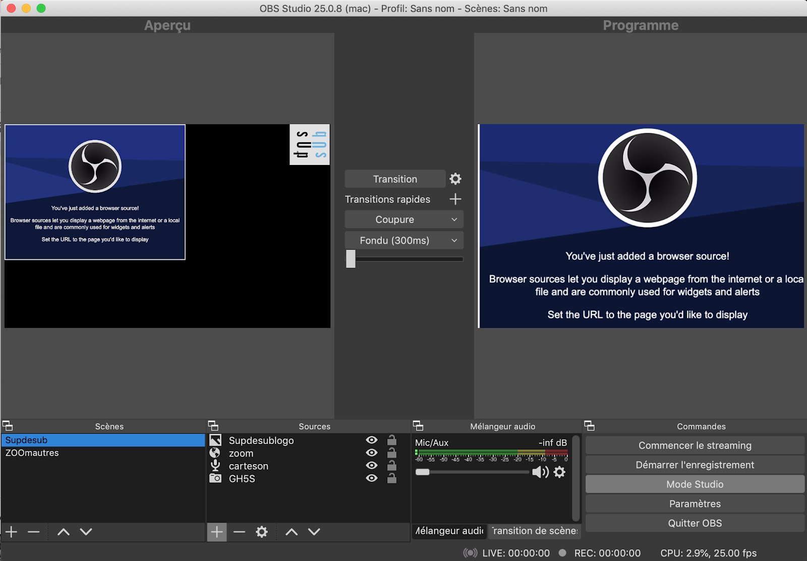Select the ZOOmautres scene
The height and width of the screenshot is (561, 807).
[32, 453]
